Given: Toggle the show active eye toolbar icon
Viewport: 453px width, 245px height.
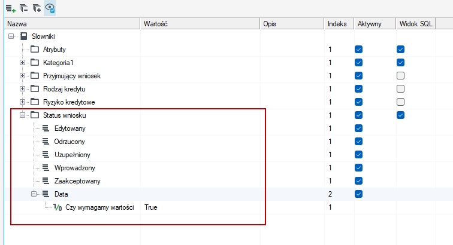Looking at the screenshot, I should [x=50, y=8].
